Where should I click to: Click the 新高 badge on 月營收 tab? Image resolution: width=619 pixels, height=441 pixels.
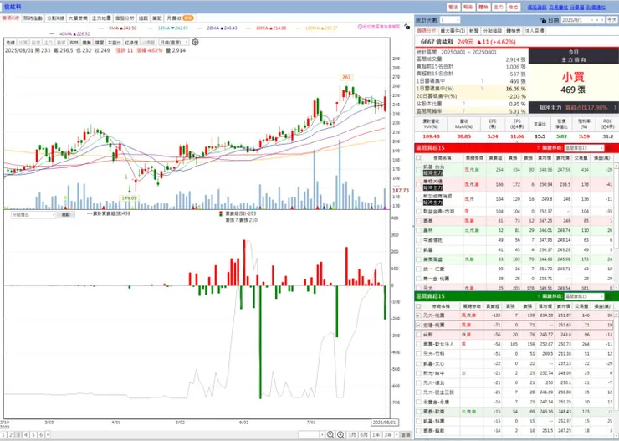(188, 18)
